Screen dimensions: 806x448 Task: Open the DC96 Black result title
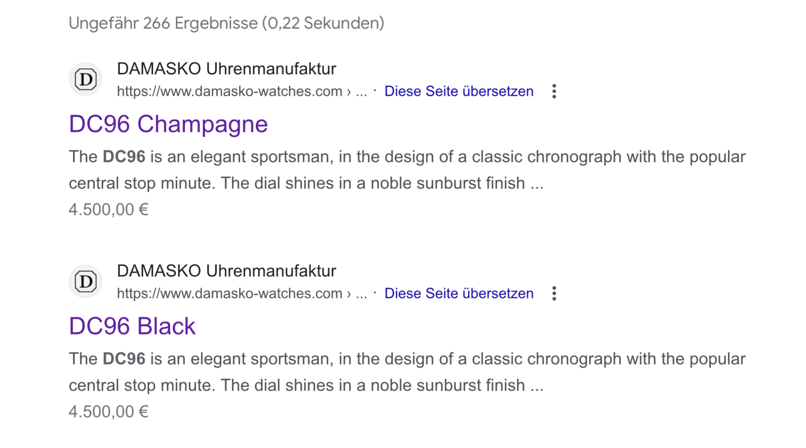(132, 326)
